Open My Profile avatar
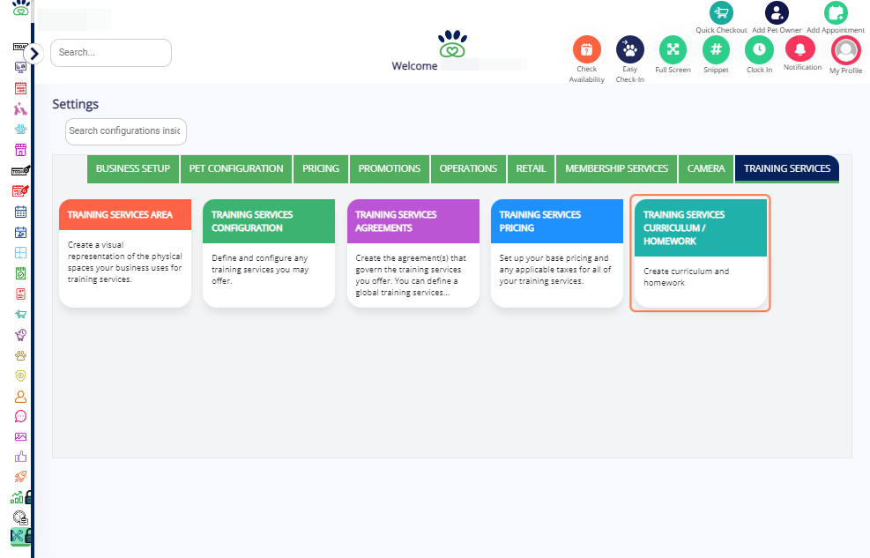 click(845, 50)
